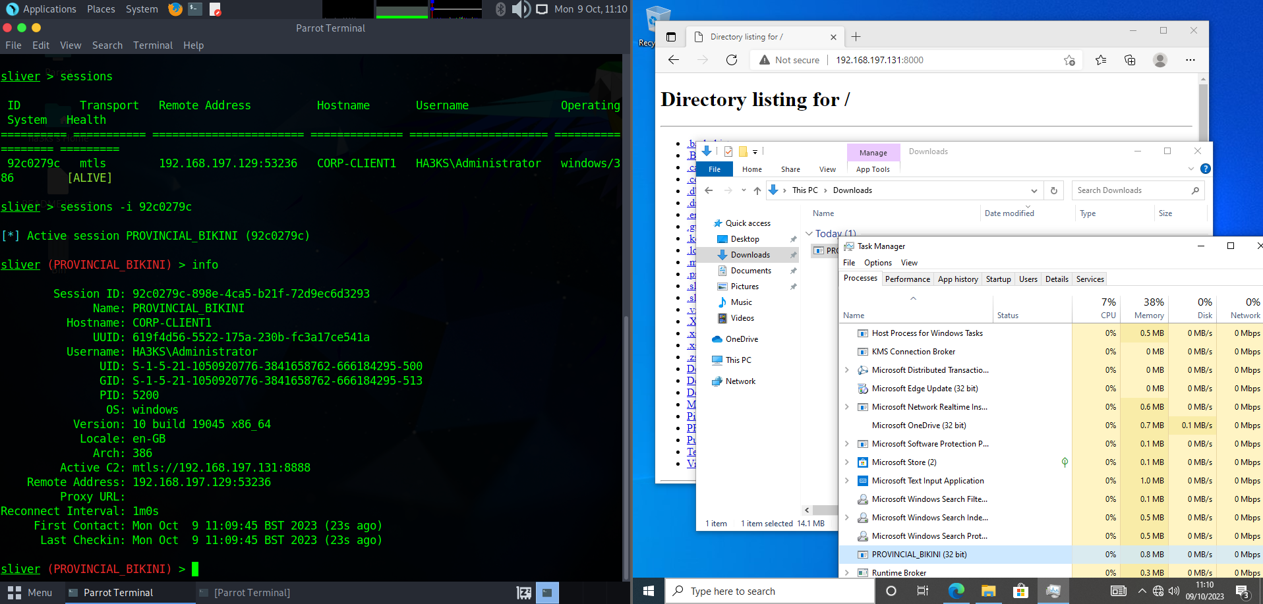Screen dimensions: 1263x604
Task: Open Edge Settings and more menu
Action: (x=1190, y=60)
